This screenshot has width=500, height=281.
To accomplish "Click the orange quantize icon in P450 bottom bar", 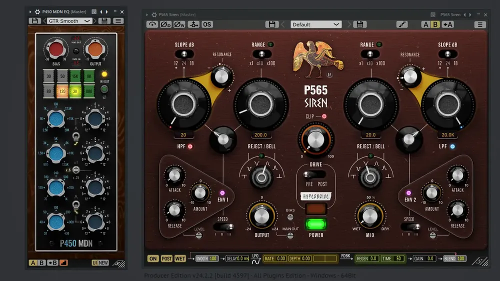I will (x=64, y=263).
